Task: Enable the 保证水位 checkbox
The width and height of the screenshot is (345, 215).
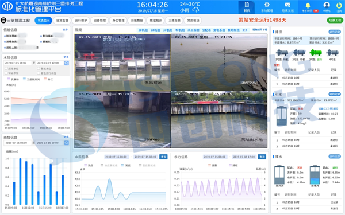Action: [x=6, y=73]
